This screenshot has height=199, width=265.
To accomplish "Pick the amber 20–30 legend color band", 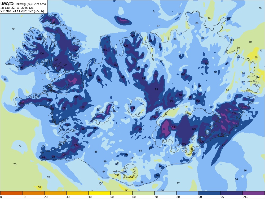I will [55, 193].
